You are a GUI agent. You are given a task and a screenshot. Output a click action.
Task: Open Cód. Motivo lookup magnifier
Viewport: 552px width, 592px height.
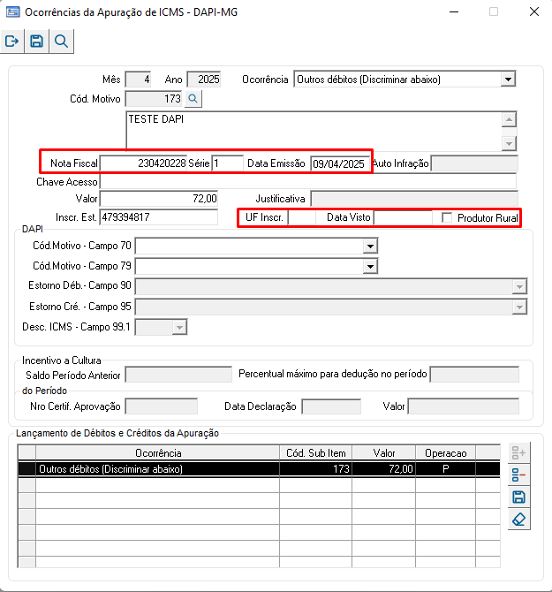[193, 99]
